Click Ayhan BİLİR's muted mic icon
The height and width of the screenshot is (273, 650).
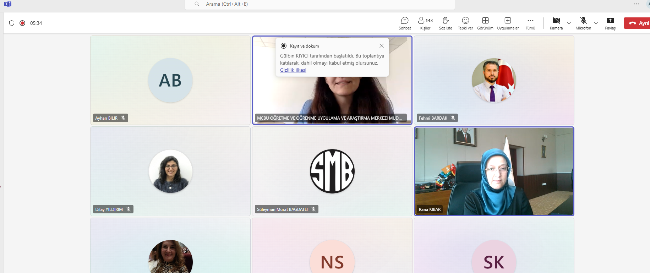tap(123, 118)
